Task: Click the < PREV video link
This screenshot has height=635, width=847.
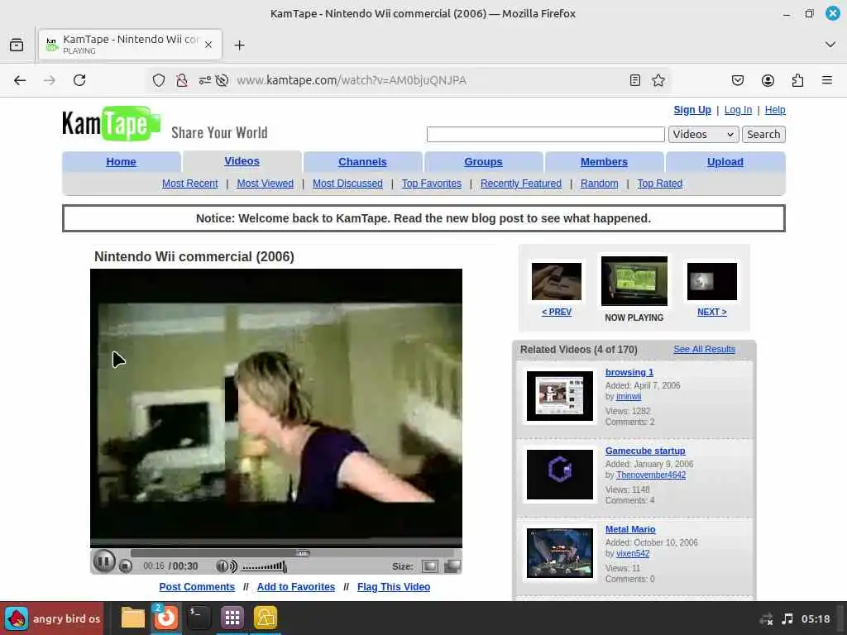Action: coord(557,312)
